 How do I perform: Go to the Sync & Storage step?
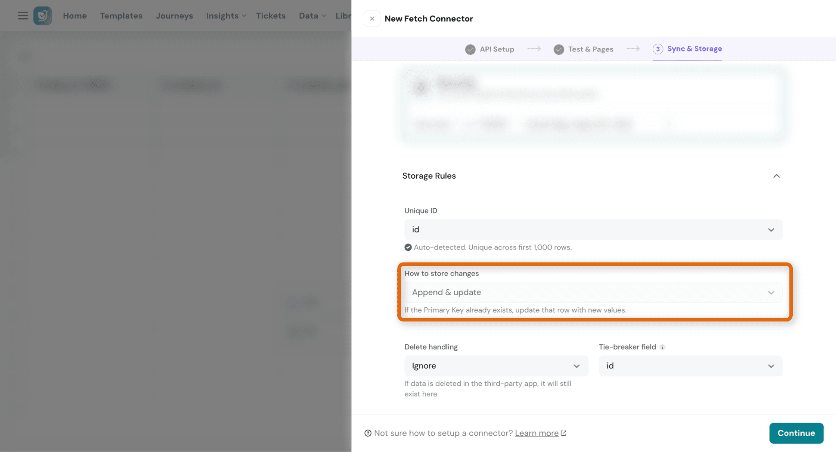(694, 49)
